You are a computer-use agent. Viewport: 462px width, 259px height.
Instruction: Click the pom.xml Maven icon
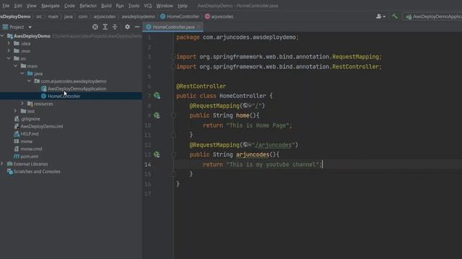click(x=17, y=157)
